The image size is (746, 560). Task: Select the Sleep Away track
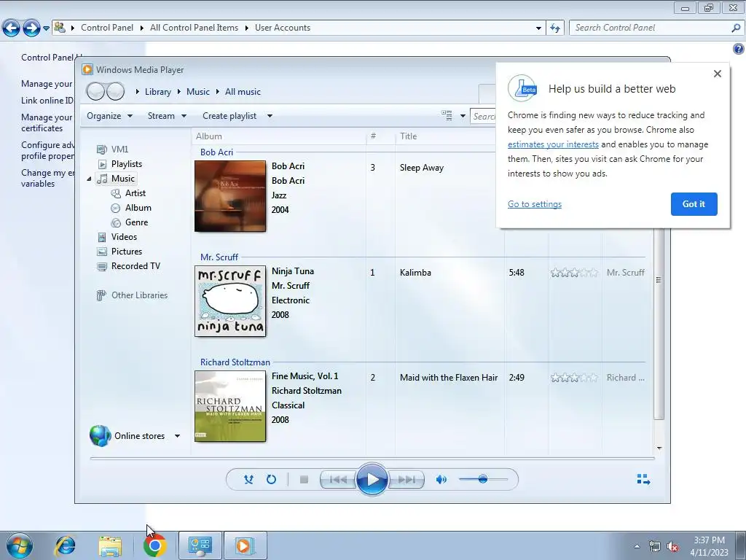(422, 168)
